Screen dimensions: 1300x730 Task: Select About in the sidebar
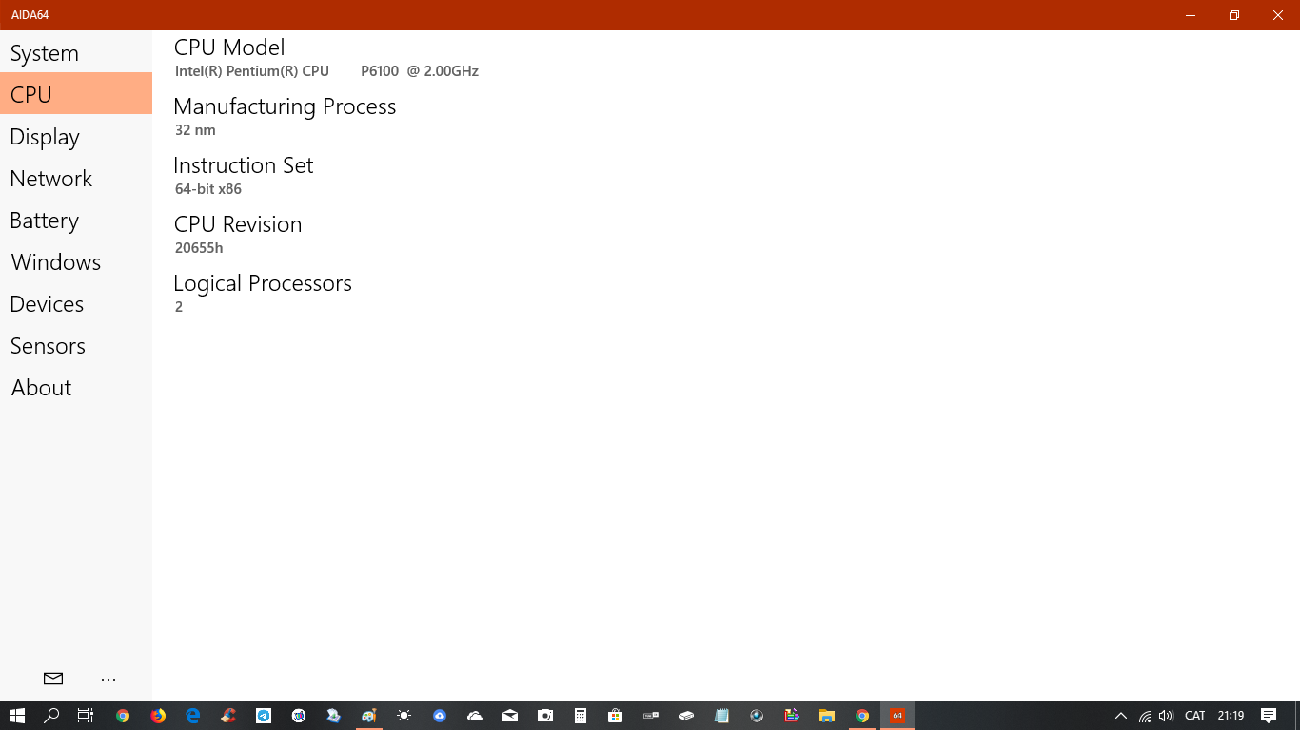pos(76,388)
